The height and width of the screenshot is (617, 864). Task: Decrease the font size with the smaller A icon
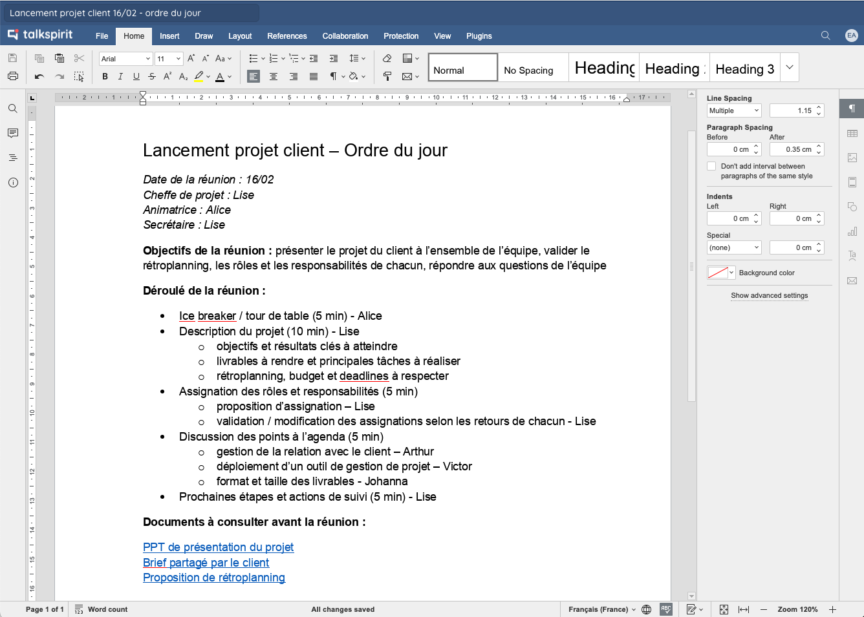204,58
